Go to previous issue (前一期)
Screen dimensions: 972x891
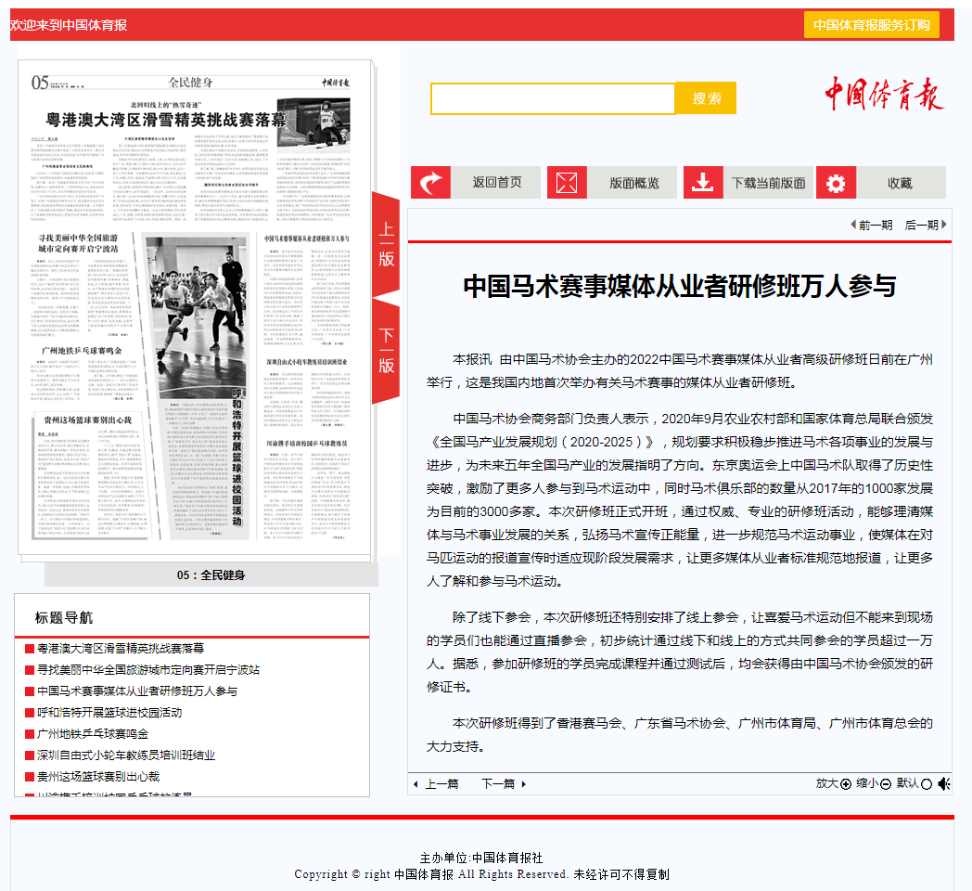(x=871, y=225)
